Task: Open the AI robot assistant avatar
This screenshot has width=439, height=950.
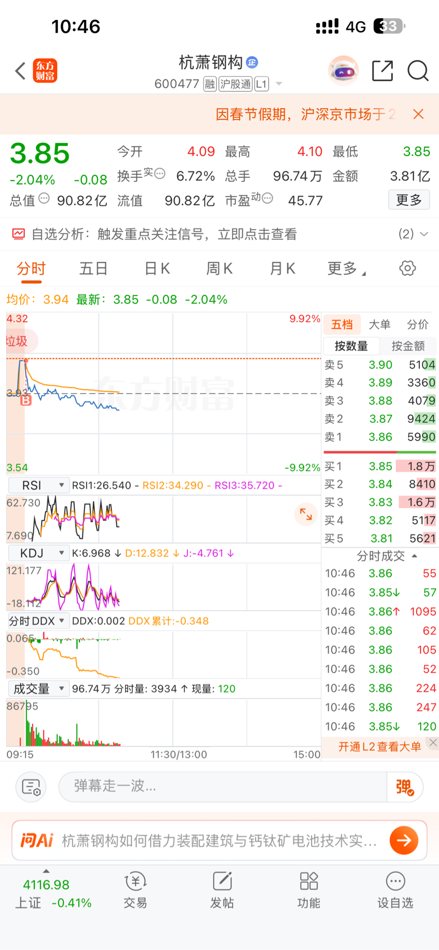Action: pyautogui.click(x=344, y=71)
